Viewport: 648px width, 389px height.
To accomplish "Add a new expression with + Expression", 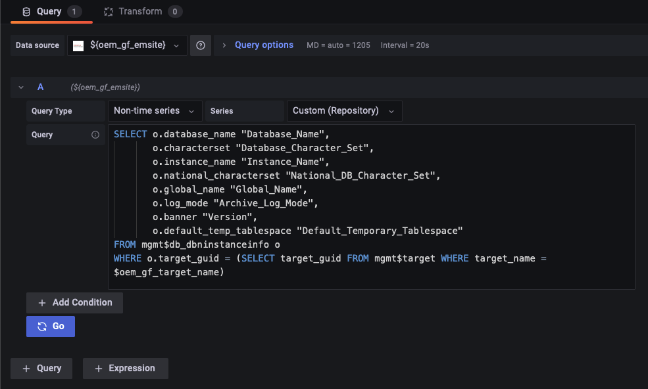I will click(x=125, y=369).
